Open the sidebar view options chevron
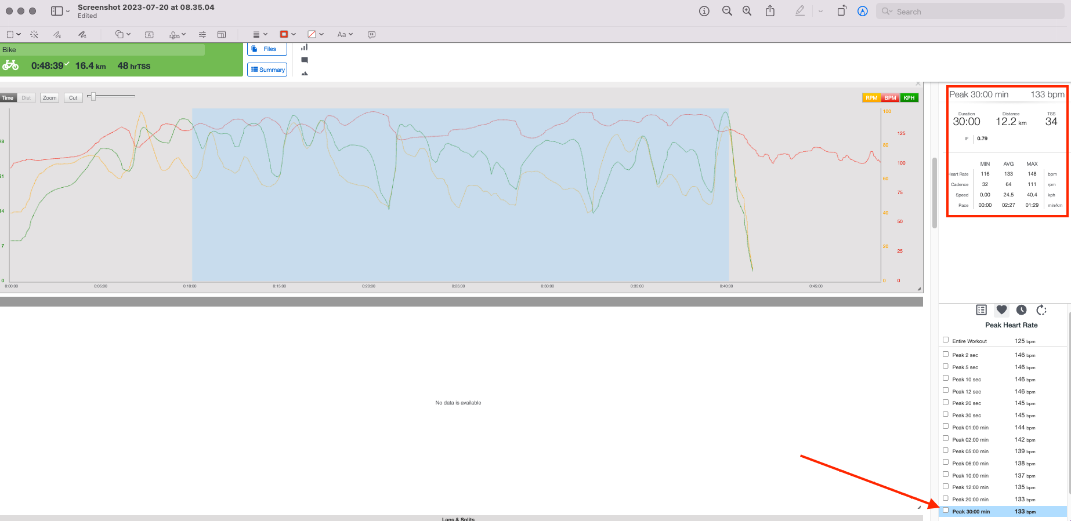The image size is (1071, 521). 68,11
